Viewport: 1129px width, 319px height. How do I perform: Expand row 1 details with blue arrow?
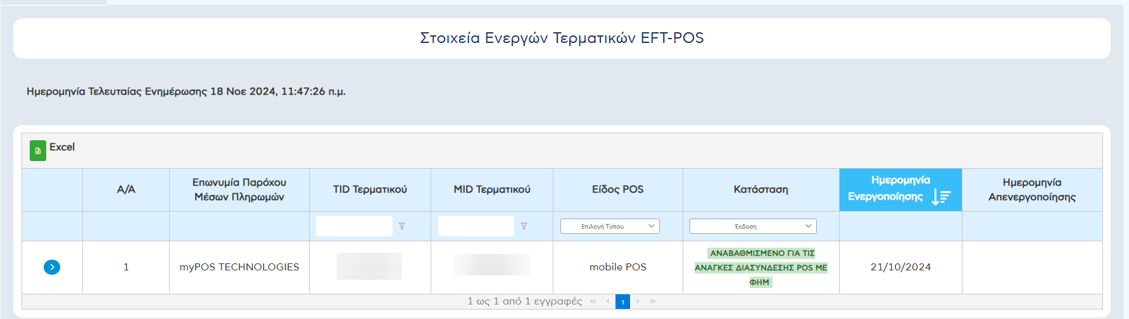52,267
